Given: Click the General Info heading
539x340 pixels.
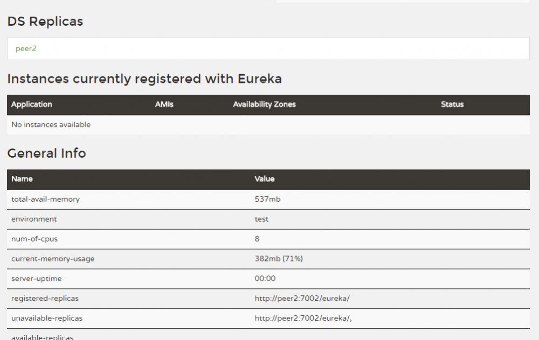Looking at the screenshot, I should point(46,153).
